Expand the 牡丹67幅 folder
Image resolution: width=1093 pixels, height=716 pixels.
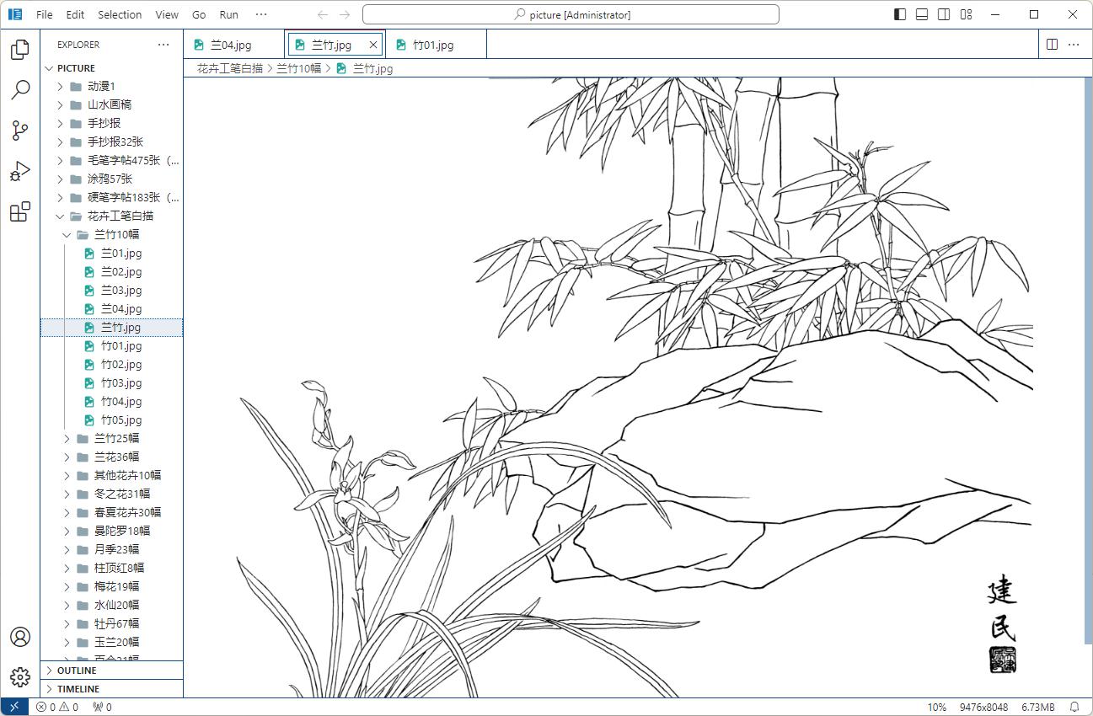pos(67,623)
